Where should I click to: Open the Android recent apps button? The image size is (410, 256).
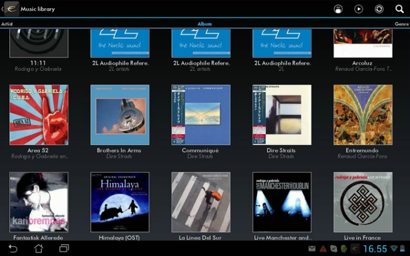coord(64,248)
